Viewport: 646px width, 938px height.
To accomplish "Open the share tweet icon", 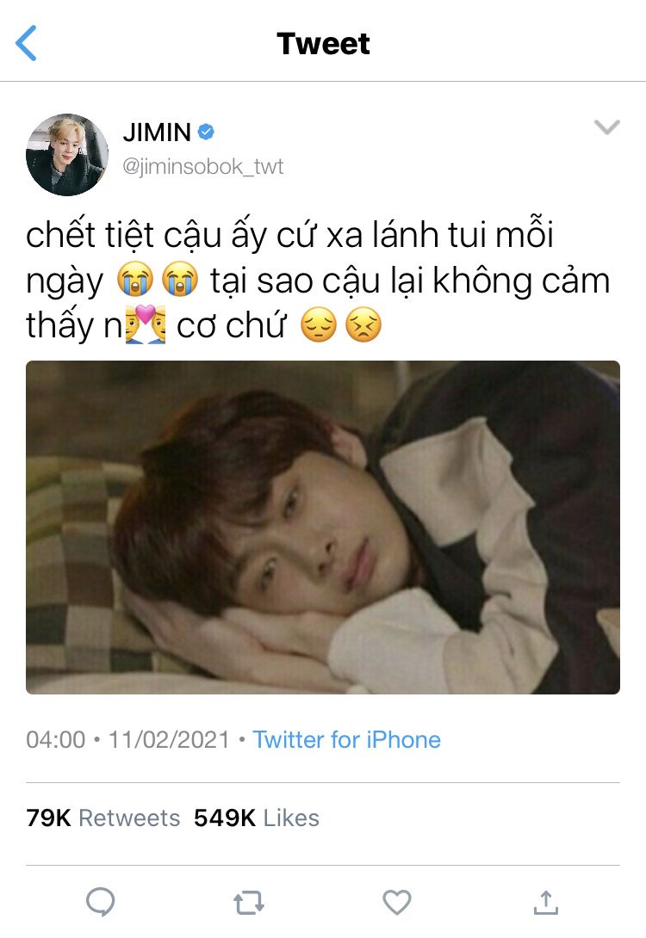I will point(545,902).
